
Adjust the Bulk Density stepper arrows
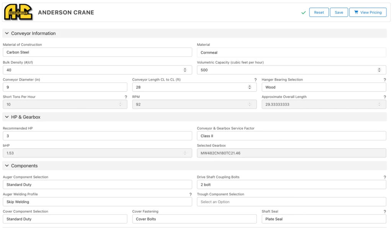pyautogui.click(x=185, y=70)
